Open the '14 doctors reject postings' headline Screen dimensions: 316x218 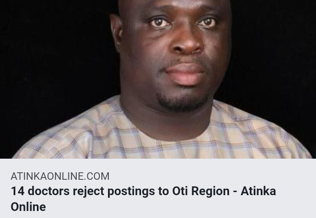(143, 199)
